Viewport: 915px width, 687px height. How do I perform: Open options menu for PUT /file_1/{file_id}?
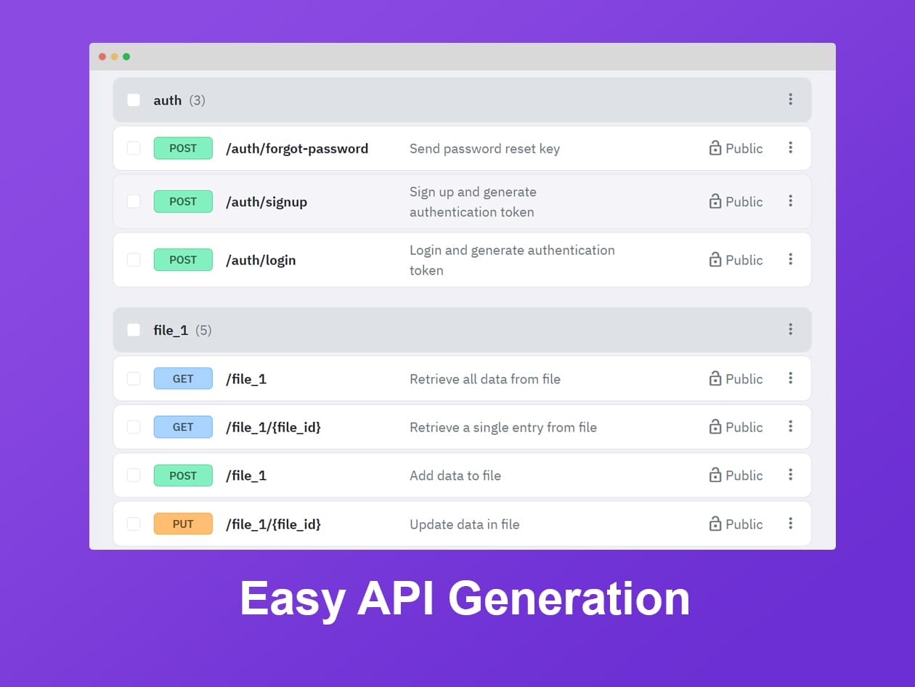pyautogui.click(x=790, y=524)
